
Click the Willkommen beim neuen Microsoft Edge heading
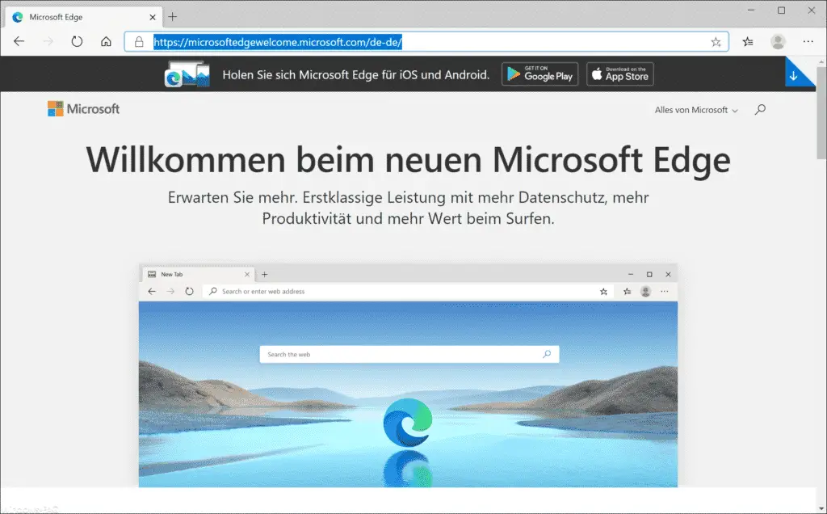tap(408, 159)
